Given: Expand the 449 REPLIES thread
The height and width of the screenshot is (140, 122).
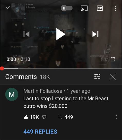Looking at the screenshot, I should [40, 132].
